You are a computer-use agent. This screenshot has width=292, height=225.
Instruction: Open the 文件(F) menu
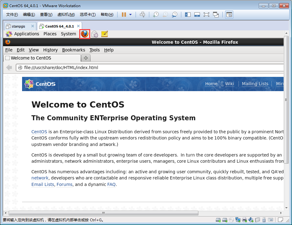(12, 15)
